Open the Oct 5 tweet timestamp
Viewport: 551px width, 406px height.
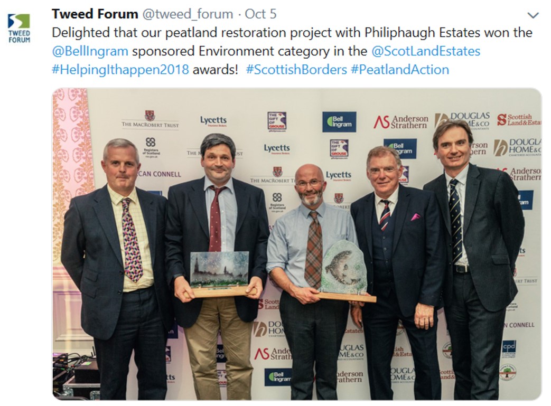[x=260, y=14]
